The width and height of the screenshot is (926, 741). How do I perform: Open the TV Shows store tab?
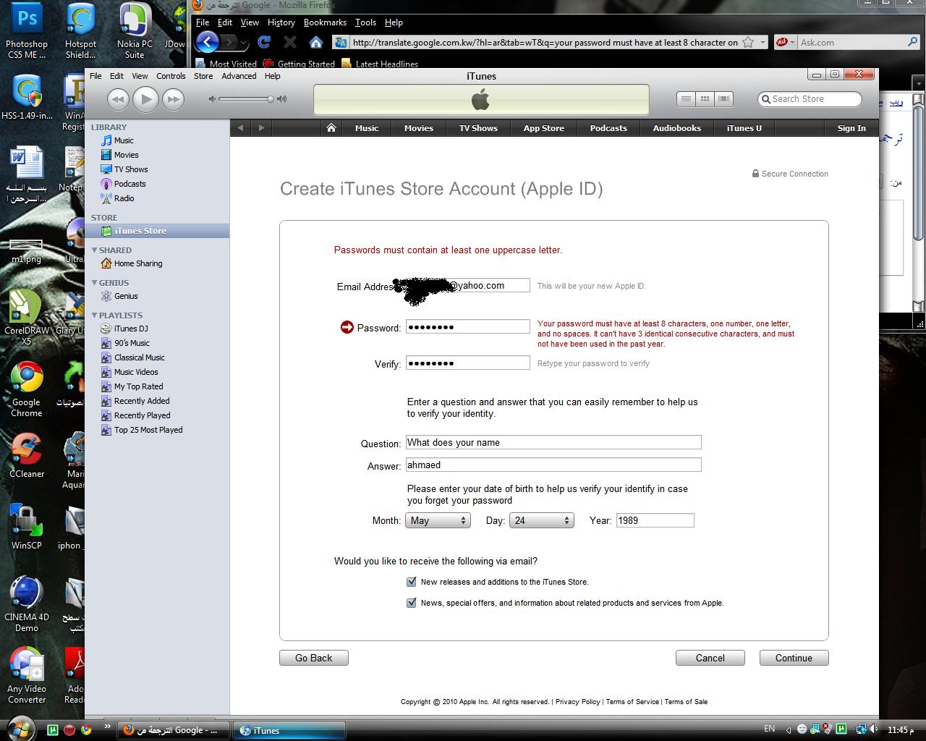click(478, 128)
